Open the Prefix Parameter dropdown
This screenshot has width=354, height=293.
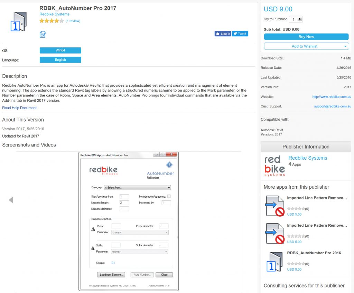[140, 233]
